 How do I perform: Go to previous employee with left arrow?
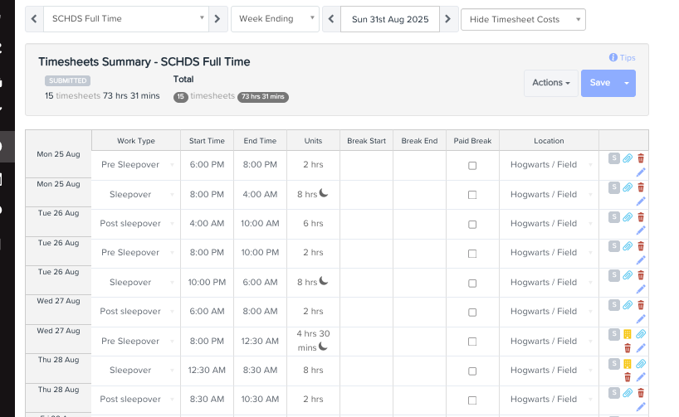(x=34, y=18)
